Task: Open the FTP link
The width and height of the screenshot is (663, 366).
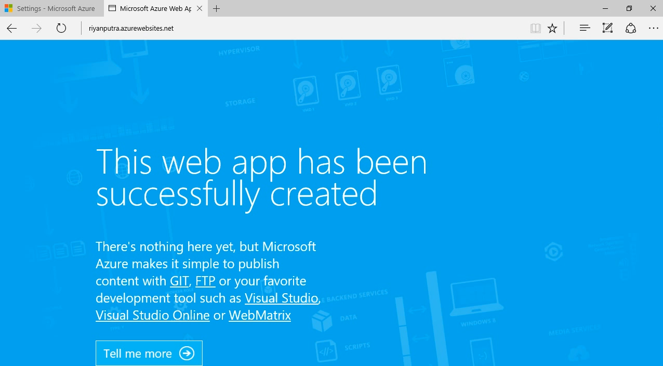Action: [x=205, y=281]
